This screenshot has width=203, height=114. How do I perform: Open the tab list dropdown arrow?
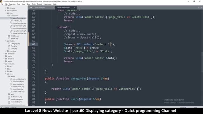pyautogui.click(x=201, y=8)
